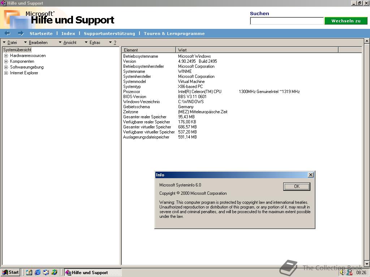
Task: Select Hardwareressourcen tree label
Action: [28, 56]
